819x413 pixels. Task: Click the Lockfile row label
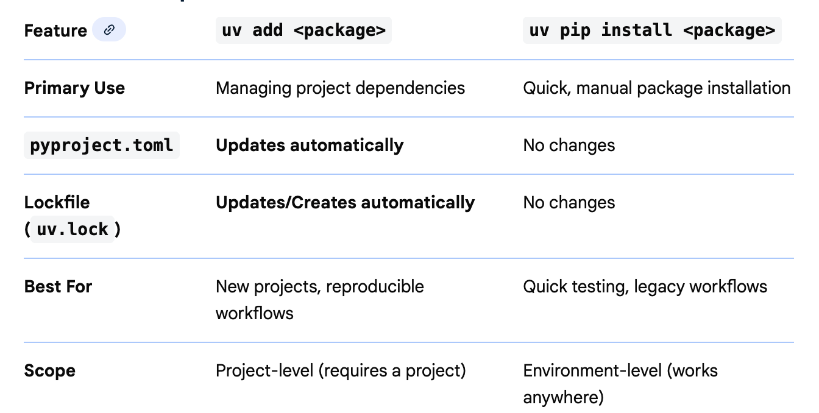[x=57, y=202]
